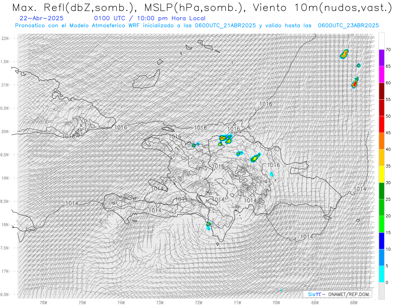This screenshot has height=307, width=397.
Task: Click the '76W' longitude label
Action: pos(43,302)
